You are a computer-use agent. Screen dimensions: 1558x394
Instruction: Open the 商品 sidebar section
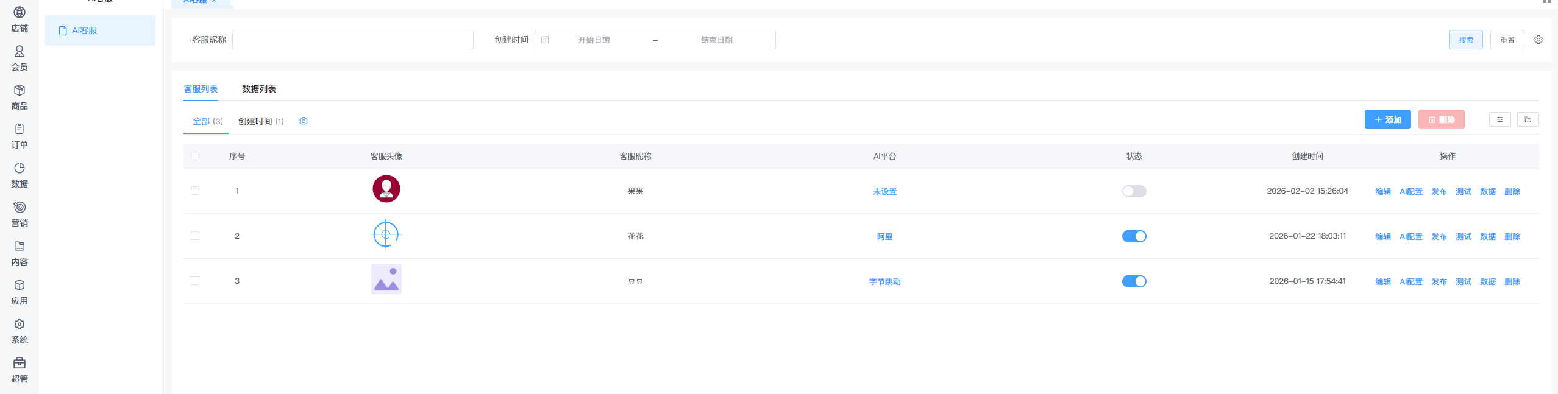click(20, 97)
